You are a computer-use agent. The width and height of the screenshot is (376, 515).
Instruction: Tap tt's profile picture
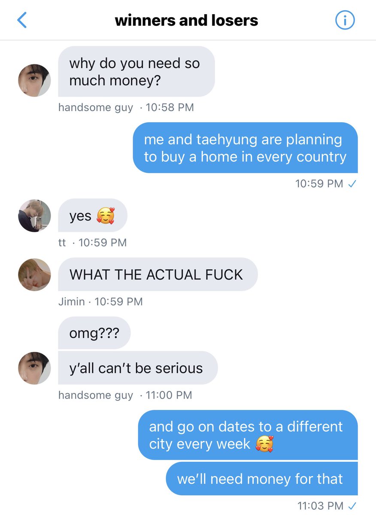(34, 215)
